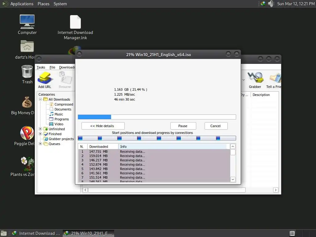Open the Applications menu in the top panel

pyautogui.click(x=22, y=4)
